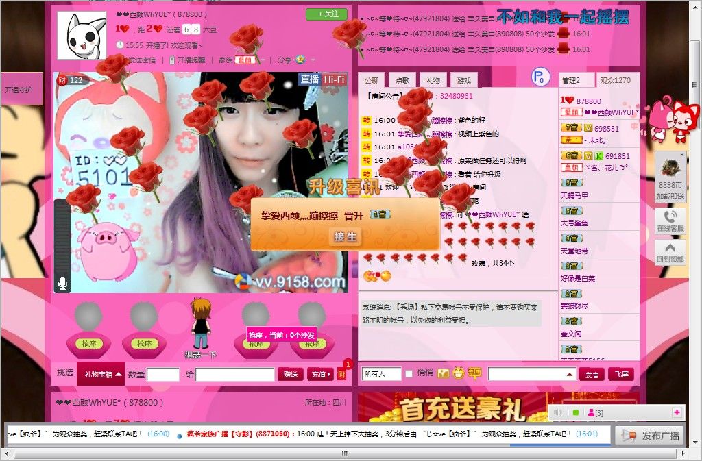Click the insert picture icon in chat bar
702x461 pixels.
[444, 373]
